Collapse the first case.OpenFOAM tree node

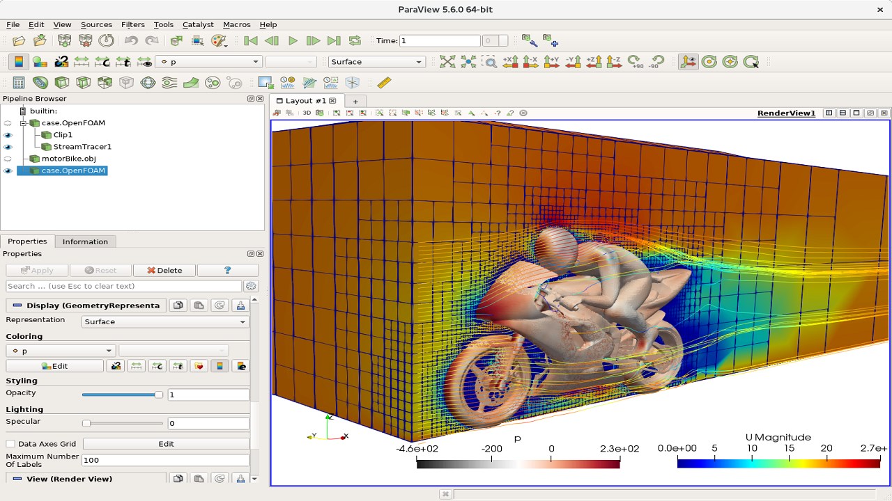tap(23, 123)
